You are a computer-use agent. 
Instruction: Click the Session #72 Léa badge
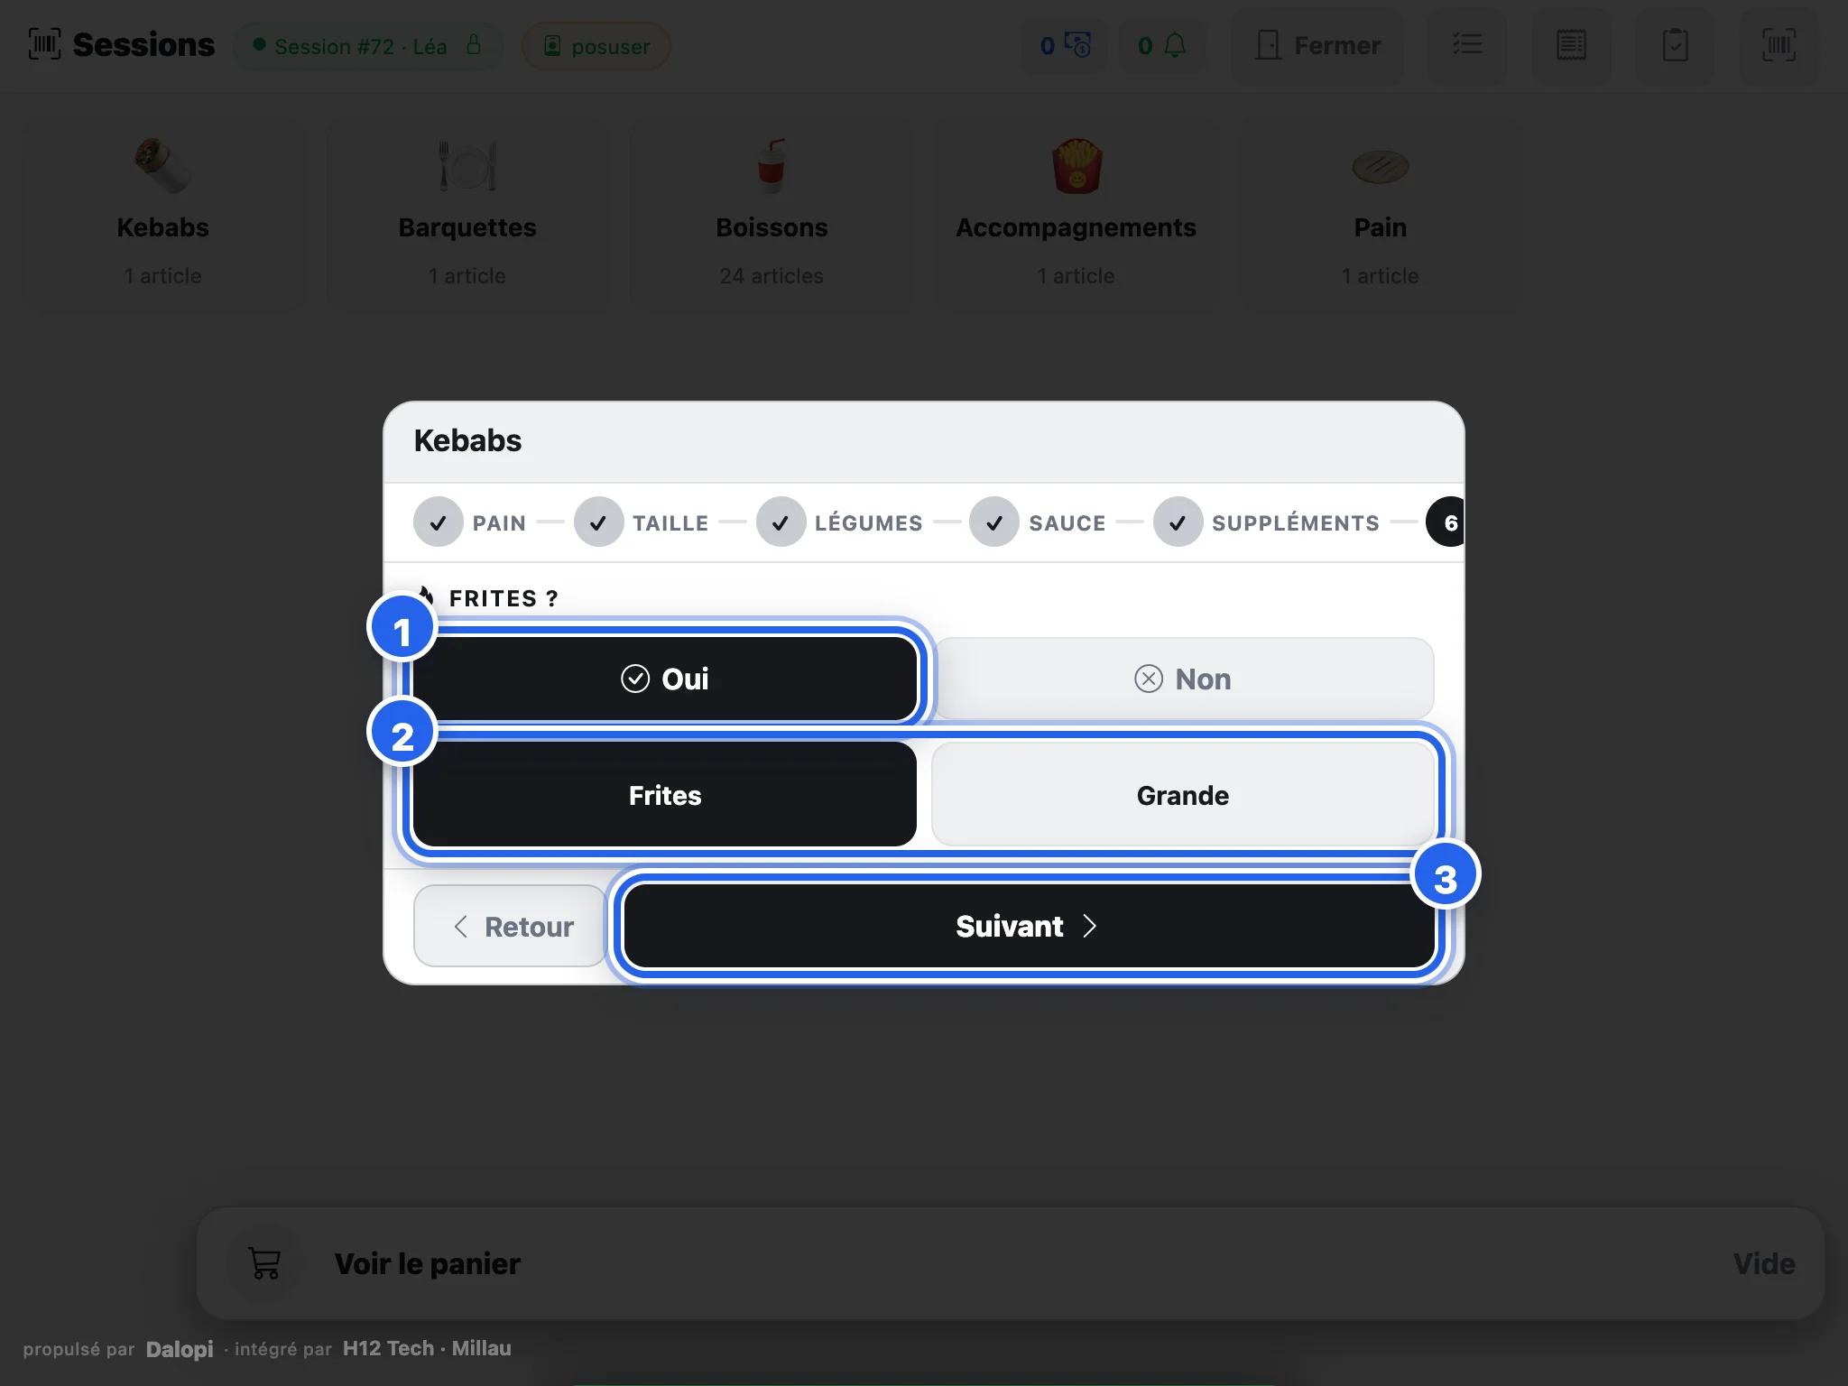[x=367, y=46]
